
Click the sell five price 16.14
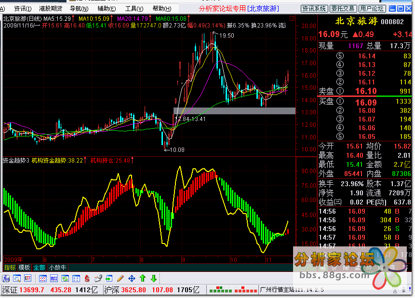367,56
